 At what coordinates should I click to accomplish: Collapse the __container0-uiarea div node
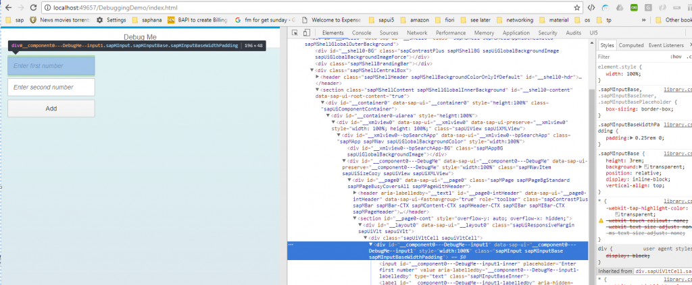(x=328, y=115)
